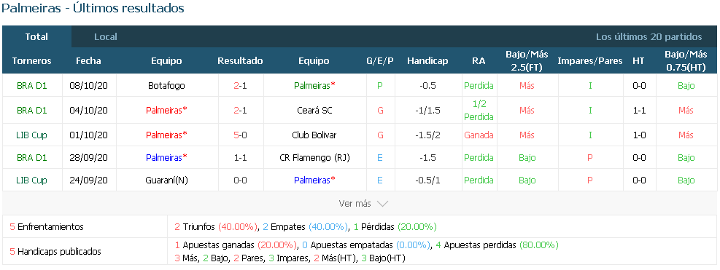Click the 1-1 result versus Flamengo

coord(240,158)
